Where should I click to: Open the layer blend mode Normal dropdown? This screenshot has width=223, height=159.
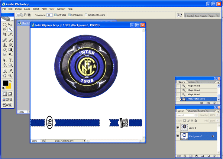tap(185, 115)
